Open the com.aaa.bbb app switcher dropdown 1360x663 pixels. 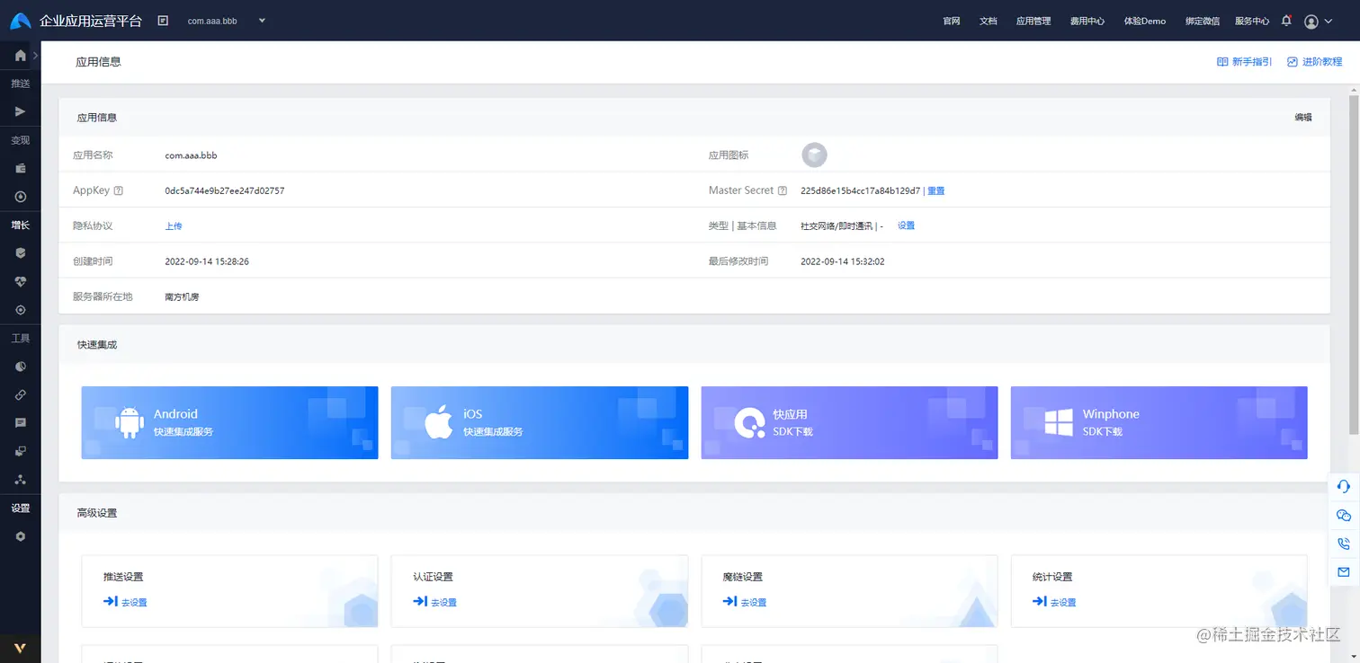(227, 21)
